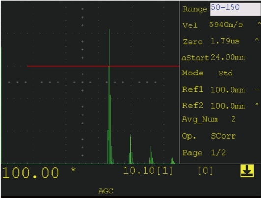Viewport: 261px width, 198px height.
Task: Change the Mode Std setting
Action: 207,73
